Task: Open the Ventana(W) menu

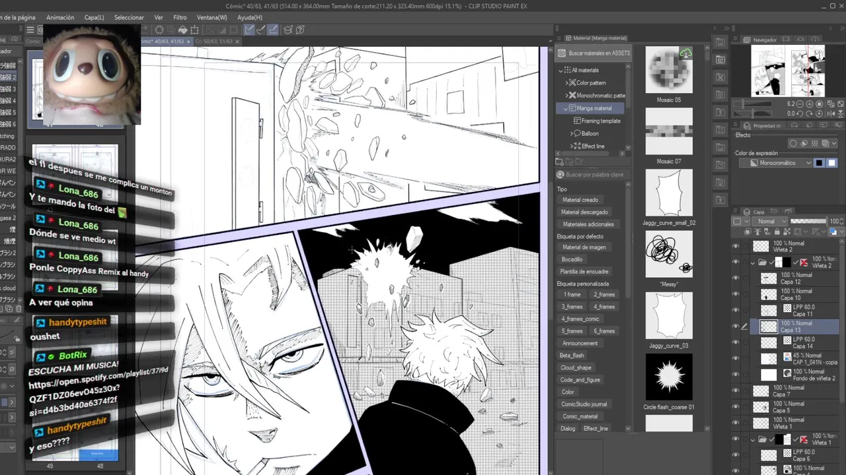Action: point(211,17)
